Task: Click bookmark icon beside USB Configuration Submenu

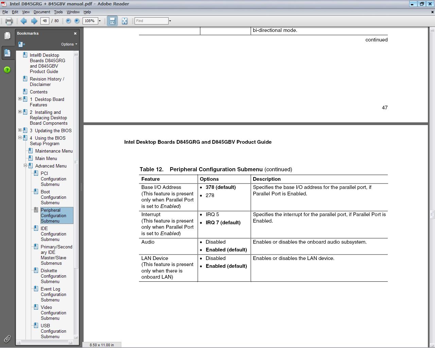Action: coord(36,325)
